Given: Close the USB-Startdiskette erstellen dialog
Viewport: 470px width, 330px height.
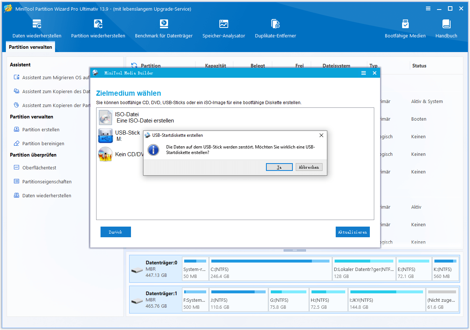Looking at the screenshot, I should click(x=321, y=135).
